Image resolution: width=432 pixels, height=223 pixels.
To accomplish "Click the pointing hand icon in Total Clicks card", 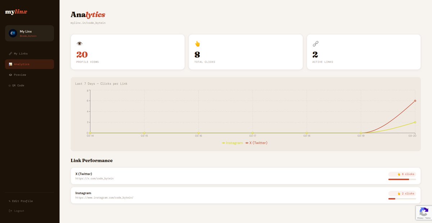I will click(197, 44).
